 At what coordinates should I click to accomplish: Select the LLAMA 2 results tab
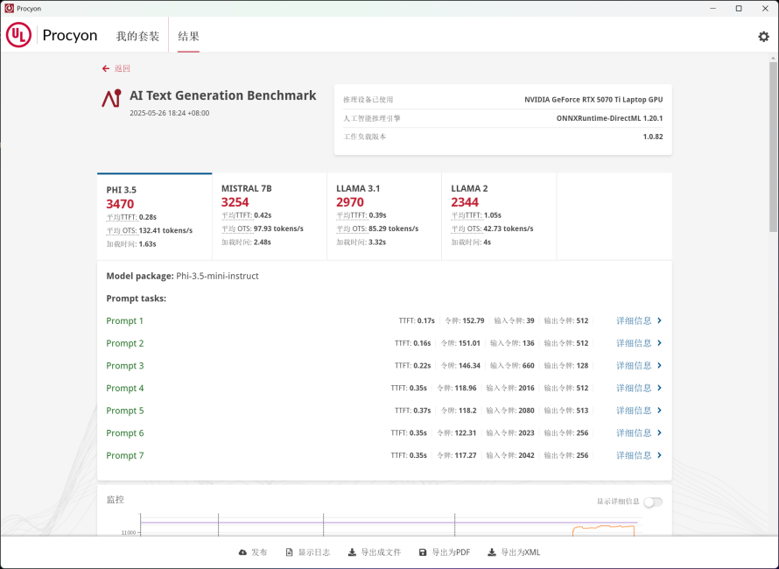coord(498,215)
